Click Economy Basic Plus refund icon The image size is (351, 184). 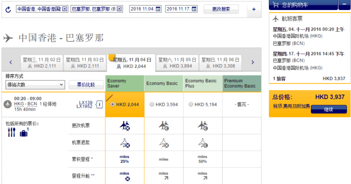pos(203,143)
